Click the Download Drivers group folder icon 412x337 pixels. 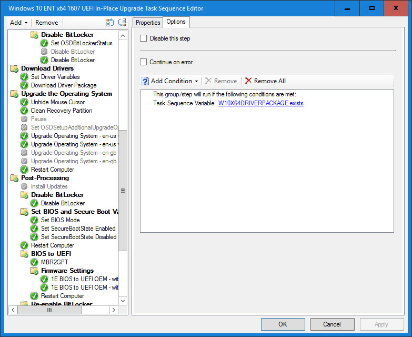14,68
